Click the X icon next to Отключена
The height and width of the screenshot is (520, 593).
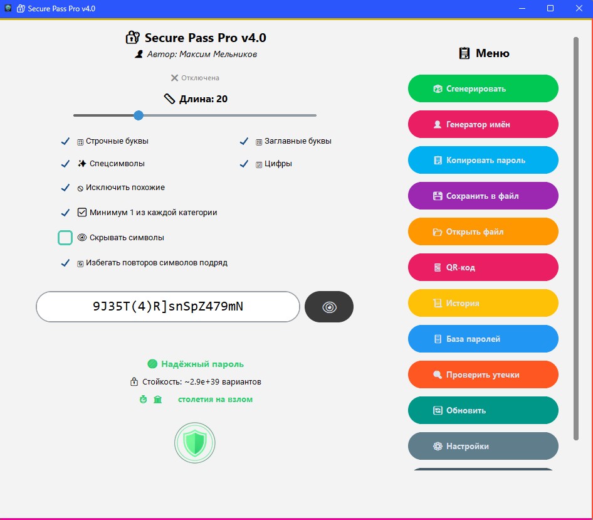tap(174, 78)
